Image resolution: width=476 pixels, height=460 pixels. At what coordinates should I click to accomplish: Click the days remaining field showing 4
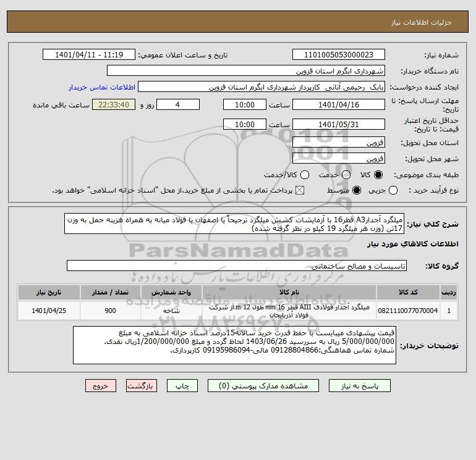coord(178,104)
